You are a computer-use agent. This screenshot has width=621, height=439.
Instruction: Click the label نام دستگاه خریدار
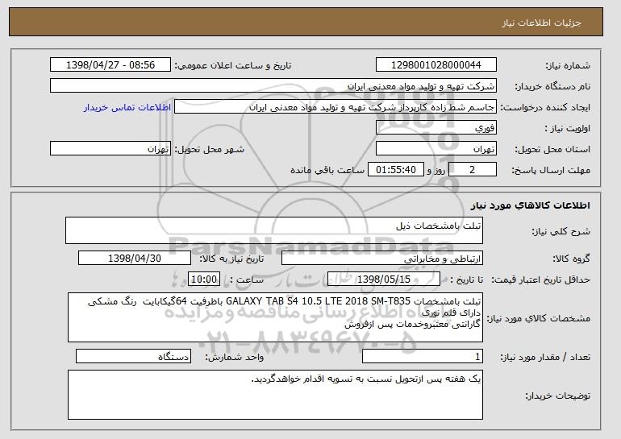[x=552, y=86]
